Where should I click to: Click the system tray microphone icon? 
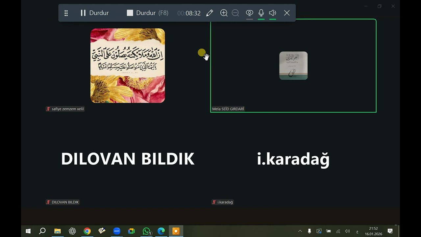pyautogui.click(x=309, y=231)
